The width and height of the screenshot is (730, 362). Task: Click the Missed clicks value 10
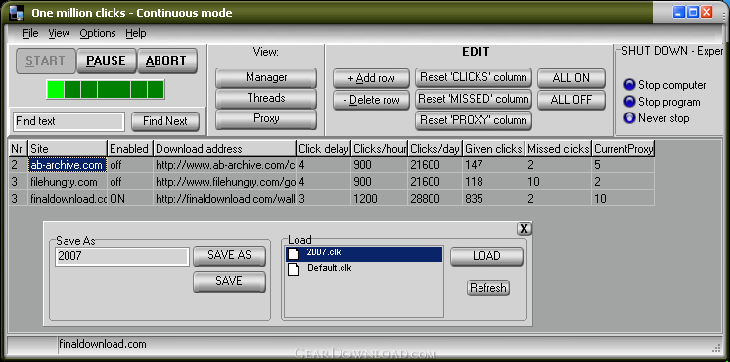[559, 181]
